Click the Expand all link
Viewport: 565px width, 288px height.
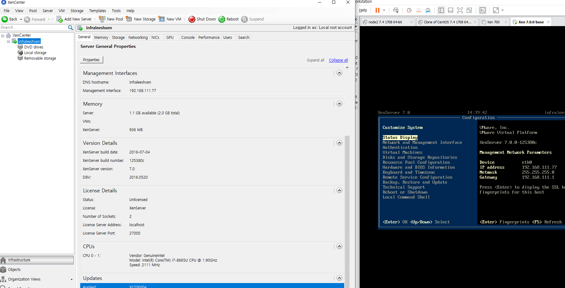click(x=316, y=60)
